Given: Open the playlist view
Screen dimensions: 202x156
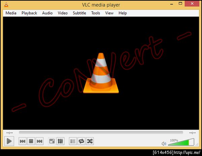Looking at the screenshot, I should point(73,141).
